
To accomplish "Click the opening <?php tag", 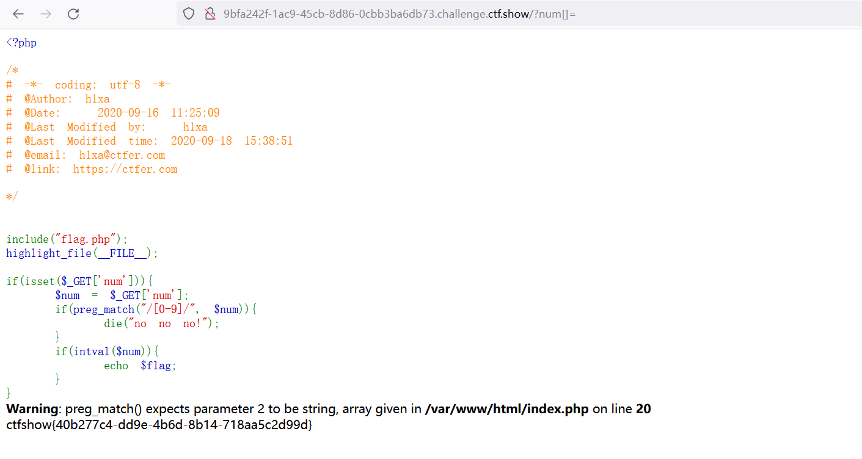I will click(21, 43).
